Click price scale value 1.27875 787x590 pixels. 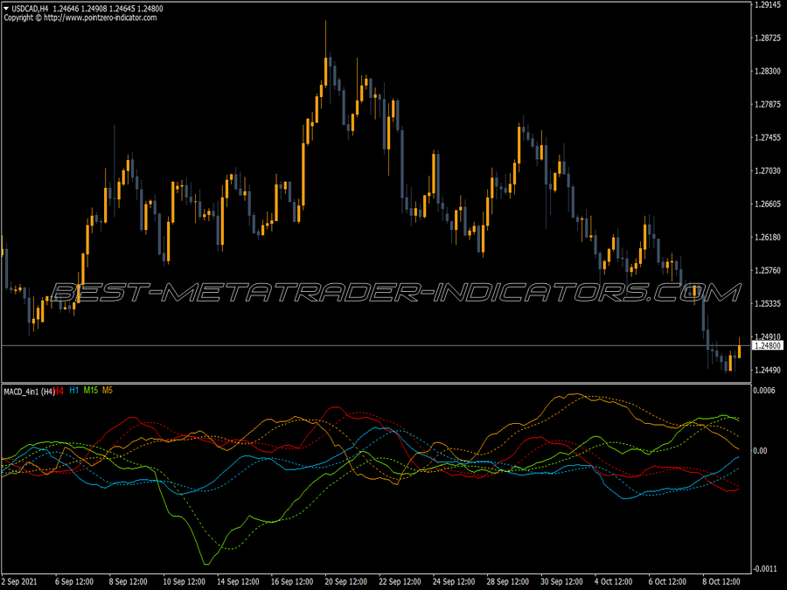point(768,104)
